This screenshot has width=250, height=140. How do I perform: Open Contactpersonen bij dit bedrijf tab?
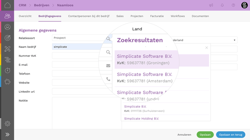coord(89,16)
